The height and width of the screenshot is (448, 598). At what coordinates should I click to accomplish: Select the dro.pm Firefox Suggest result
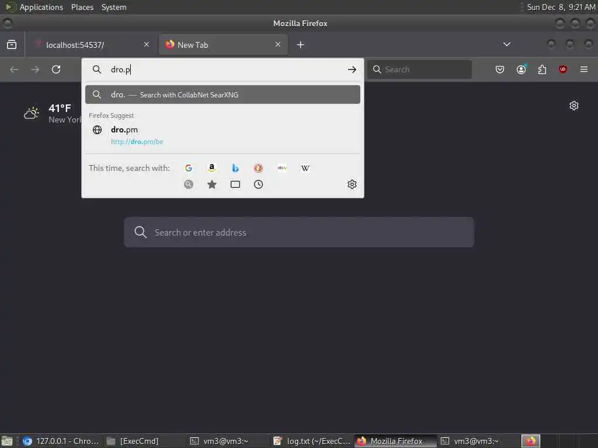222,135
